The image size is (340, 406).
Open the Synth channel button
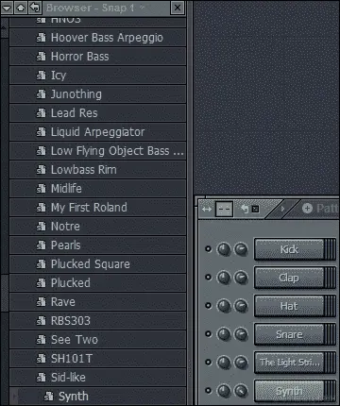pyautogui.click(x=289, y=391)
